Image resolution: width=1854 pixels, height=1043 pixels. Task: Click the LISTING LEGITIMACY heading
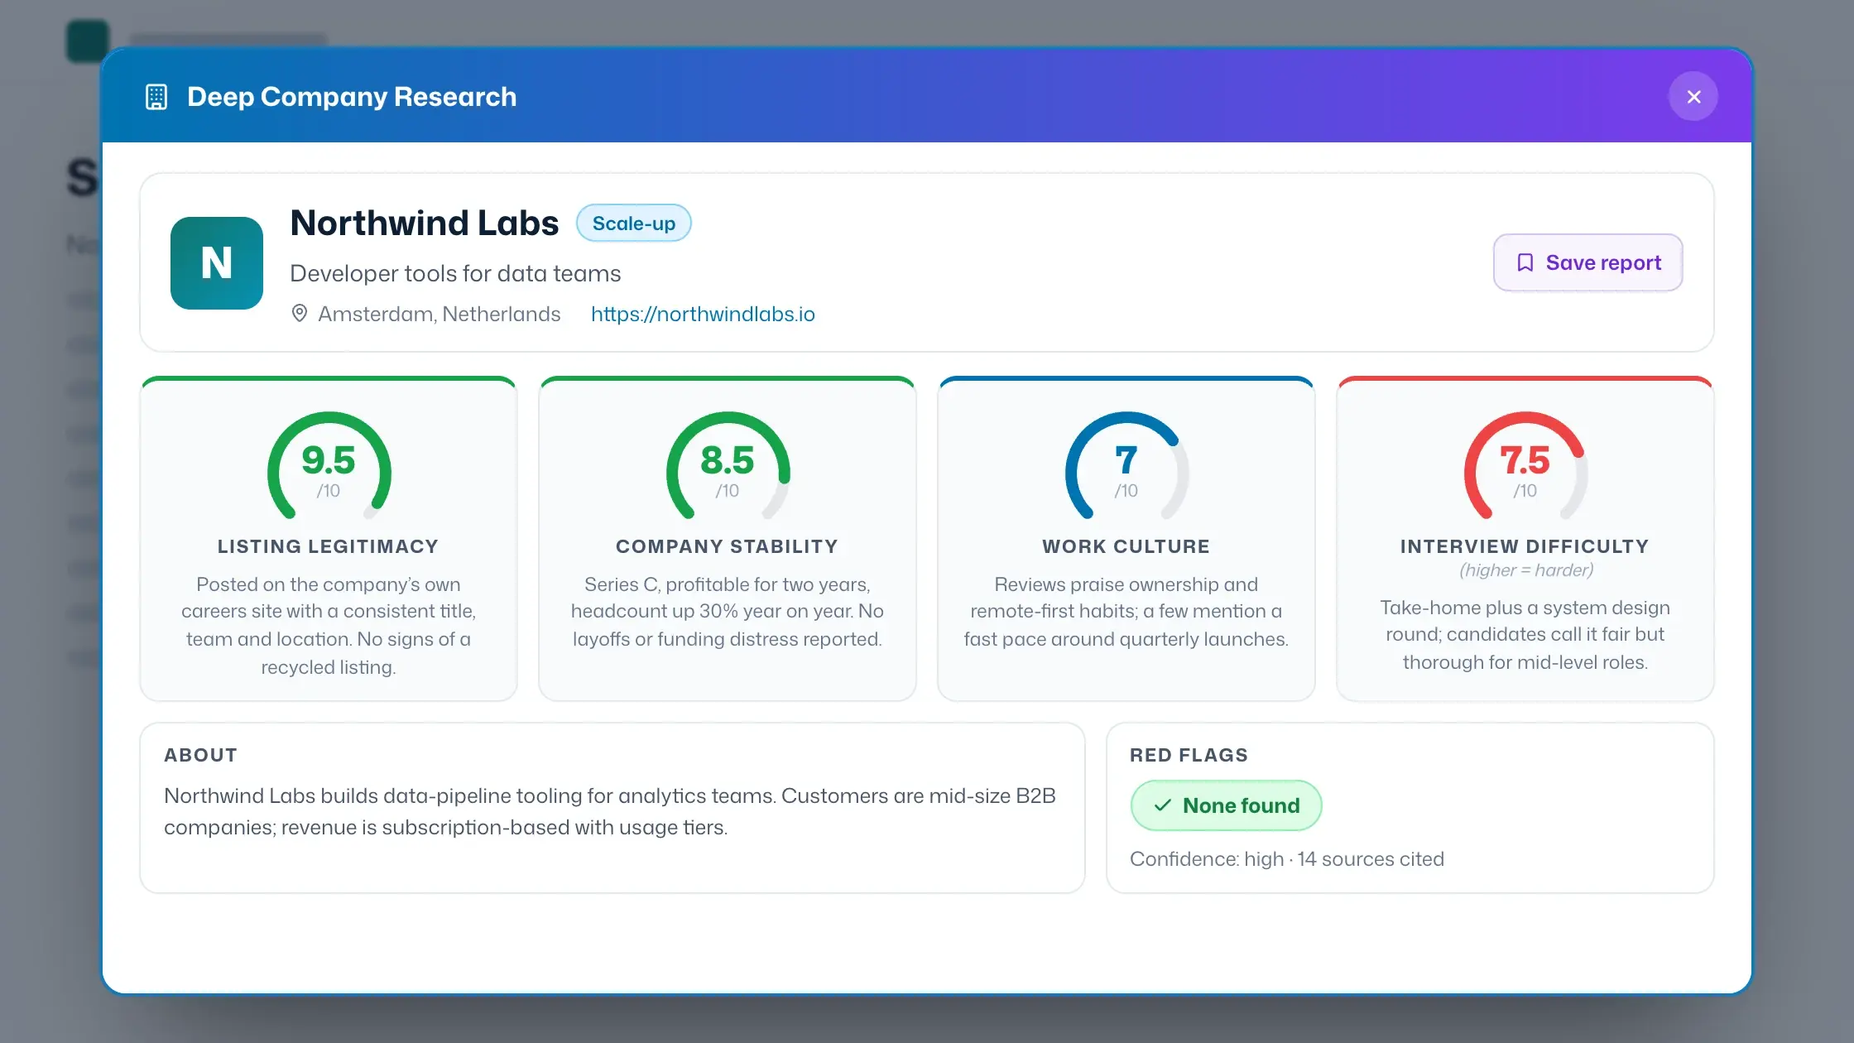point(329,546)
